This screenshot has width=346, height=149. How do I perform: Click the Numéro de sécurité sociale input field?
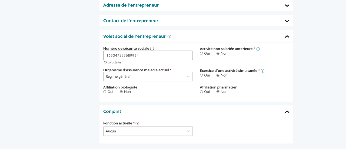[x=148, y=55]
